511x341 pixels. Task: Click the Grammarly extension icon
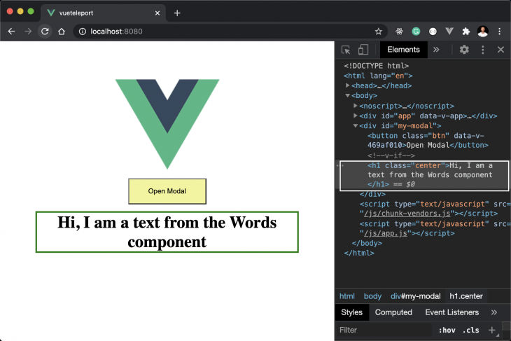tap(416, 32)
